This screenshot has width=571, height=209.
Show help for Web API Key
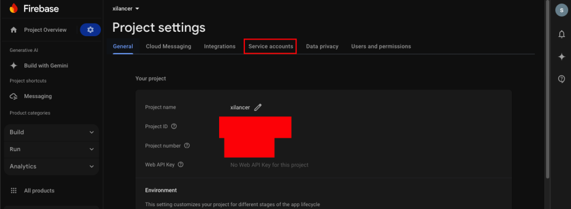click(x=181, y=164)
